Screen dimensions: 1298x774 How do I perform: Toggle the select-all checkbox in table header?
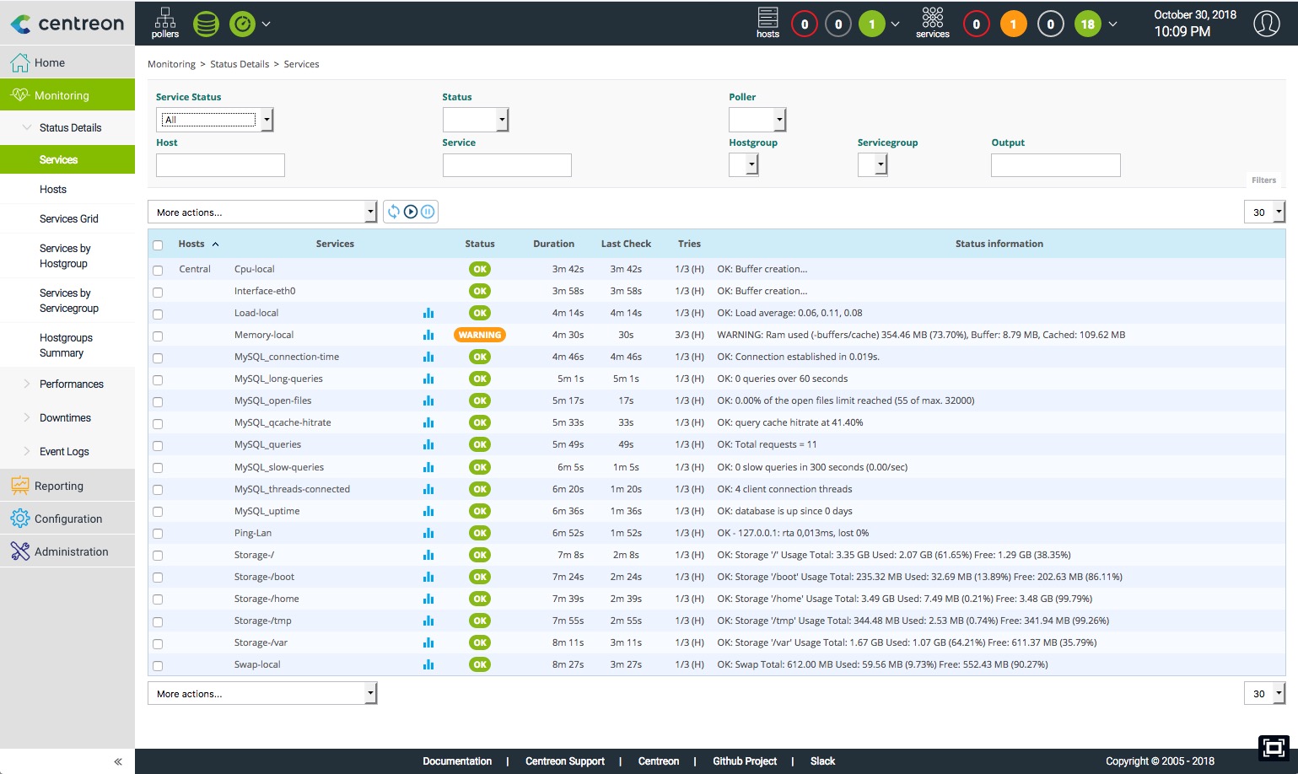tap(158, 245)
